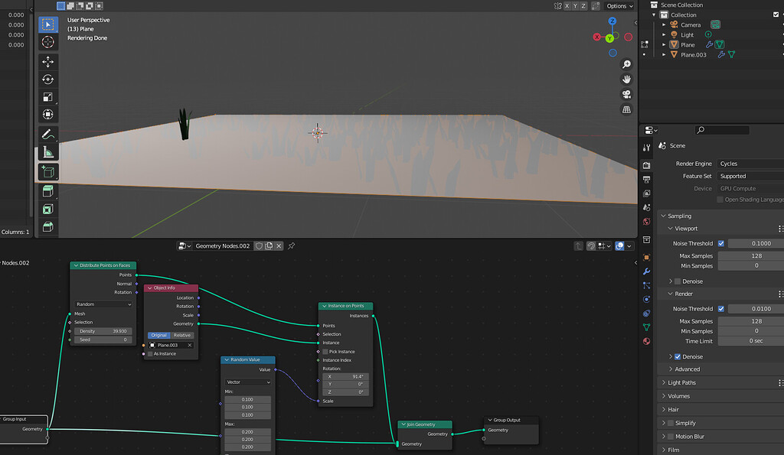Open Random distribution dropdown in Distribute Points node
The image size is (784, 455).
click(x=103, y=304)
